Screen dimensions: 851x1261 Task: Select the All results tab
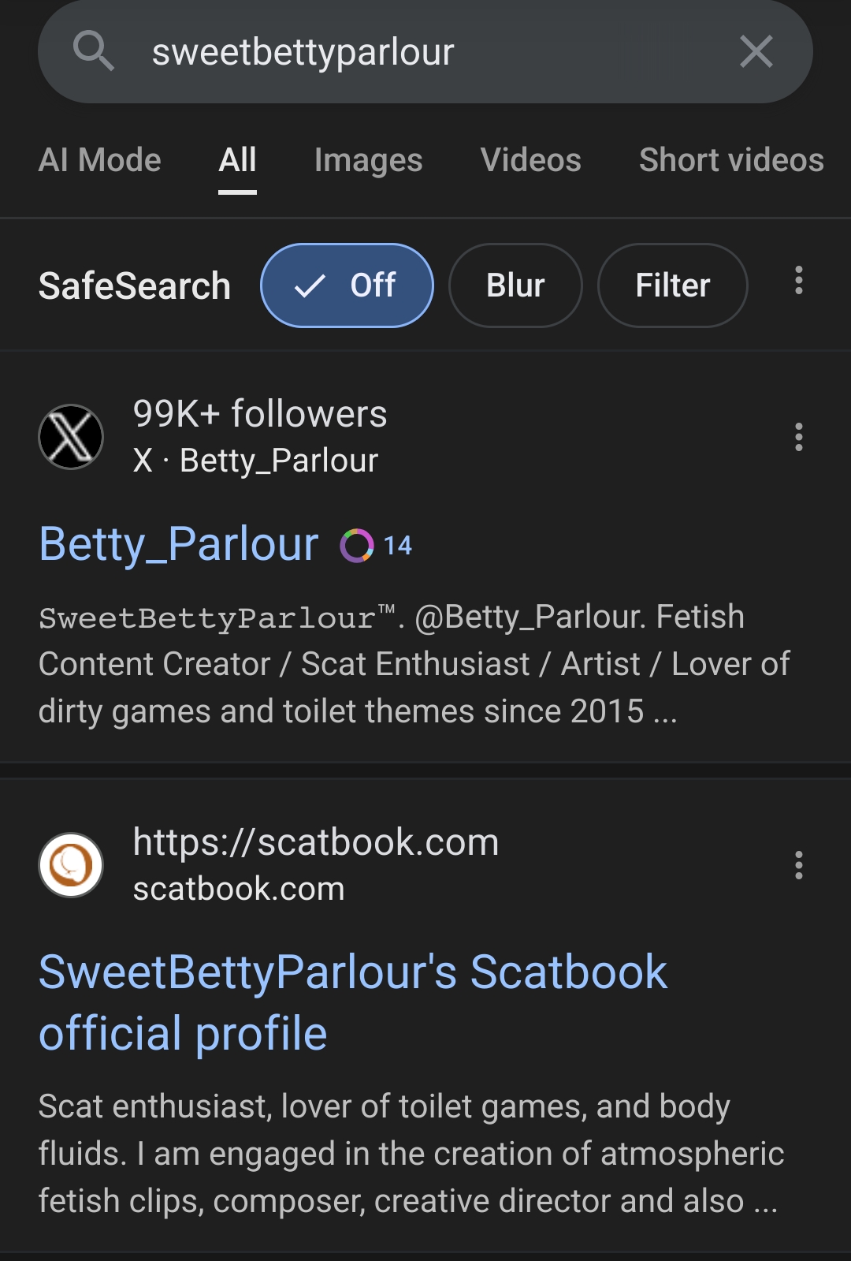click(237, 160)
